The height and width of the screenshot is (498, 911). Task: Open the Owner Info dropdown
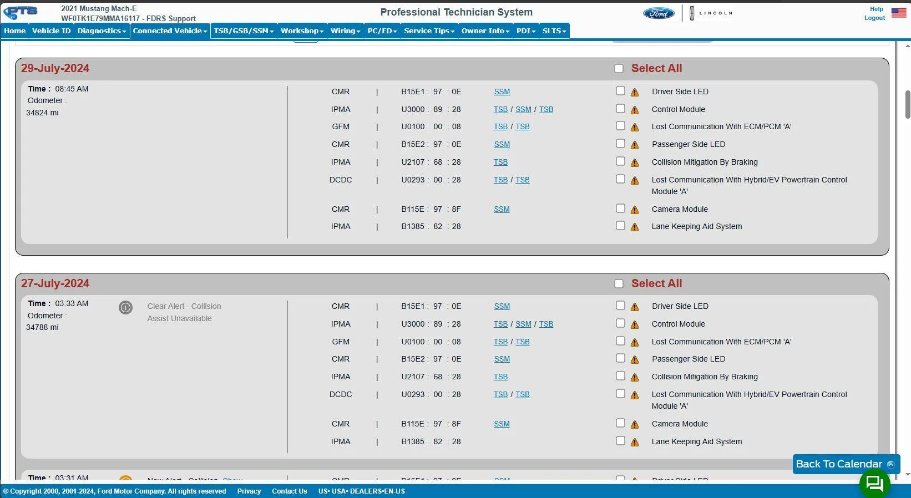coord(485,31)
